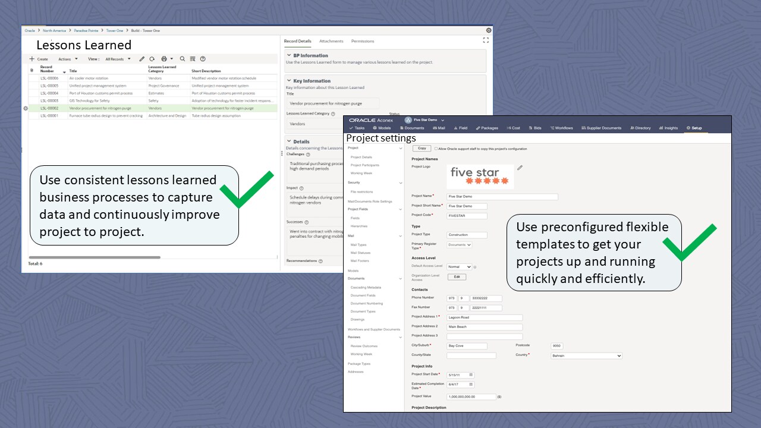761x428 pixels.
Task: Open calendar icon for Project Start Date
Action: coord(471,374)
